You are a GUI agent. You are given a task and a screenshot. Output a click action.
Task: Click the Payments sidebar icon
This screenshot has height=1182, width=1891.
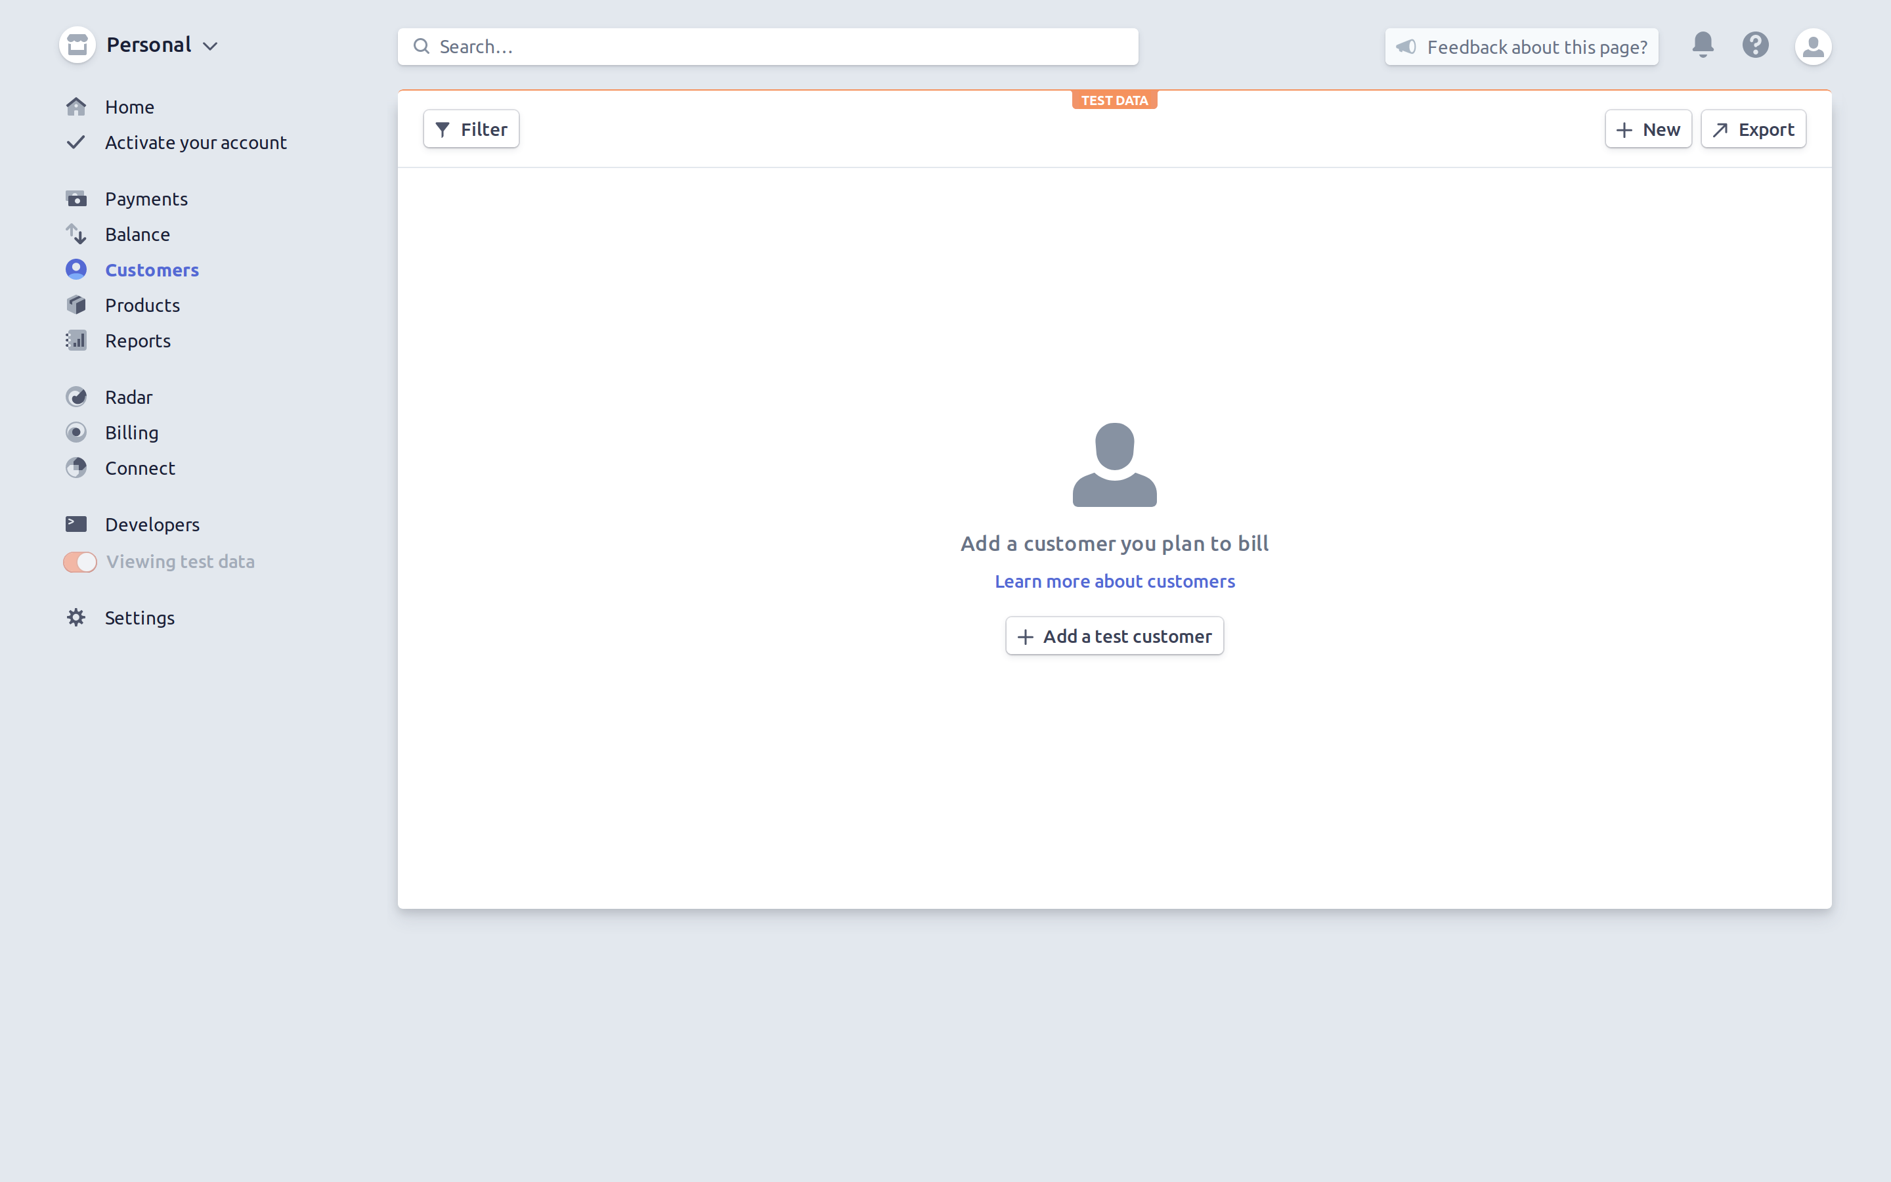point(75,198)
